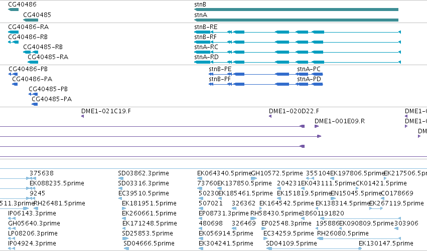Click EST SD25853.5prime
Viewport: 427px width, 251px height.
[148, 233]
